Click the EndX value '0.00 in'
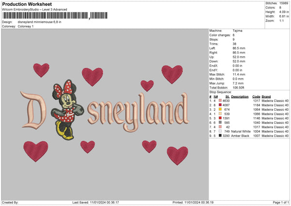291x206 pixels. tap(237, 66)
